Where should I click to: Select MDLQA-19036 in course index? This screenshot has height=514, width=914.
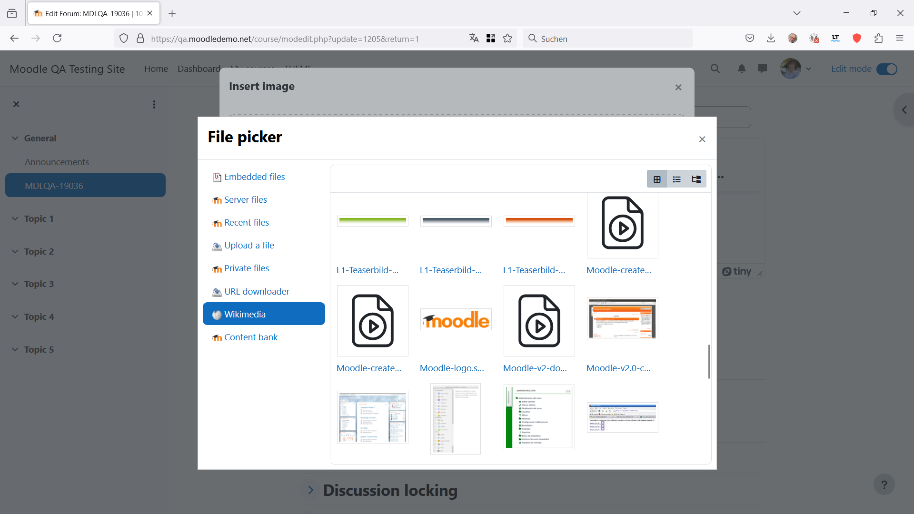(85, 186)
